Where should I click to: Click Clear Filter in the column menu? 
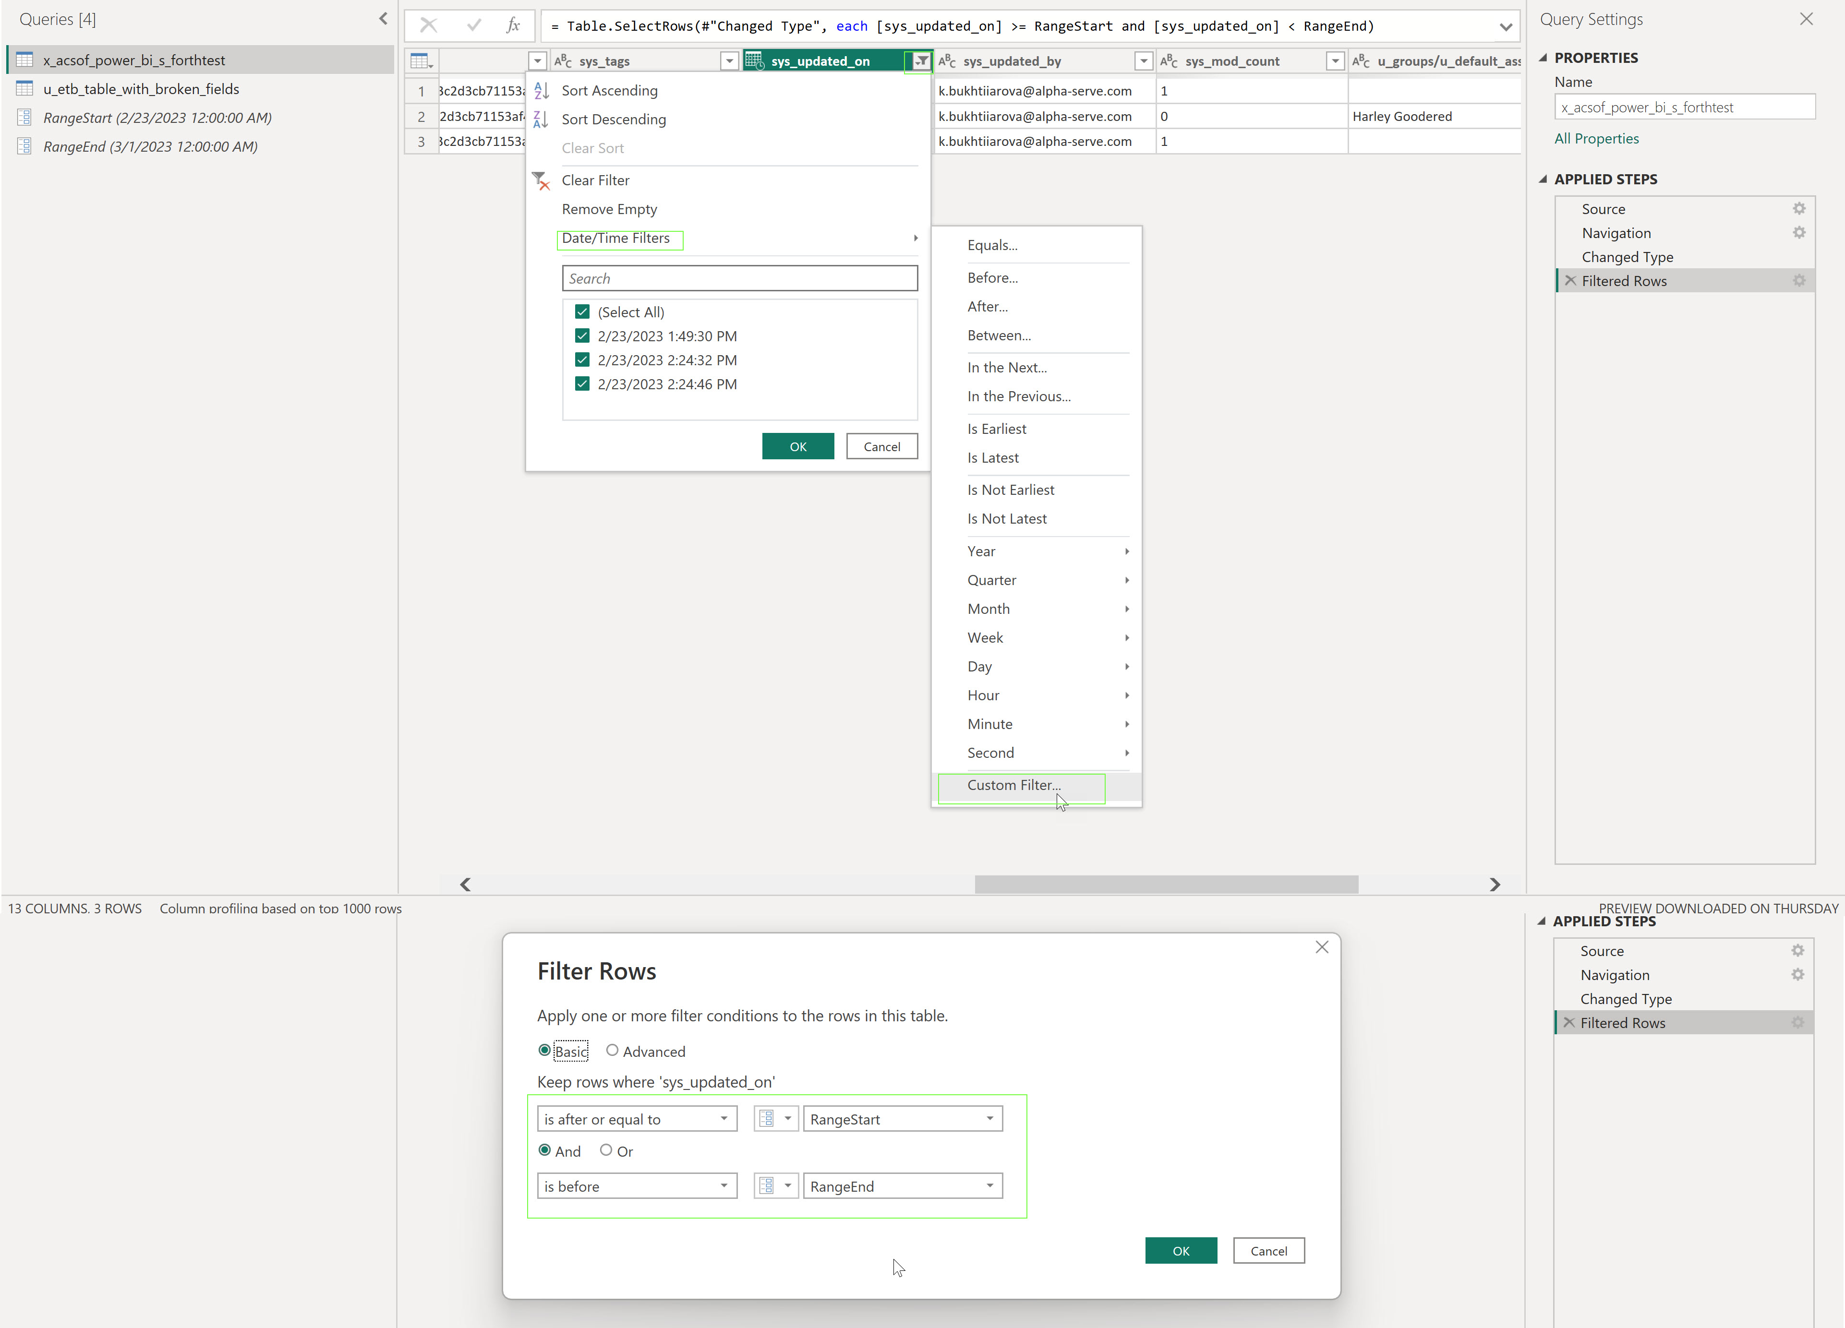[595, 180]
